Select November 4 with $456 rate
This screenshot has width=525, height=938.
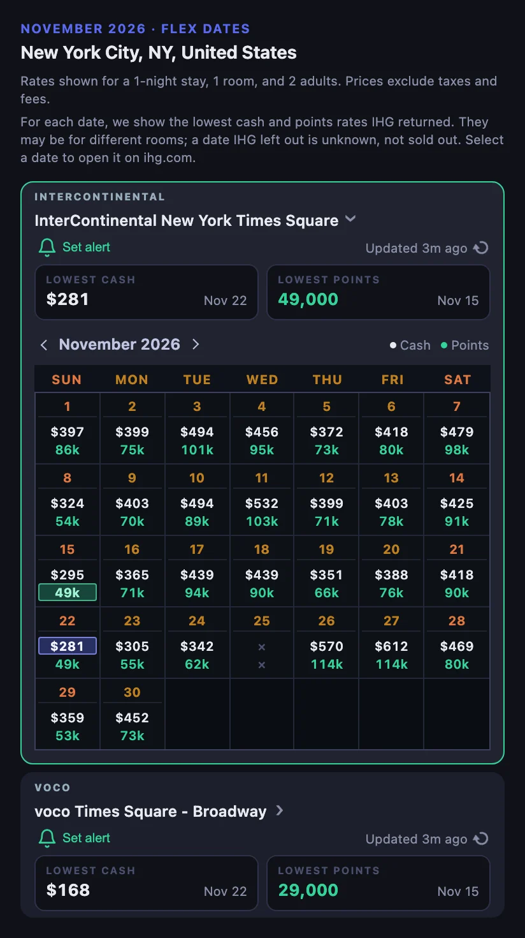coord(262,428)
